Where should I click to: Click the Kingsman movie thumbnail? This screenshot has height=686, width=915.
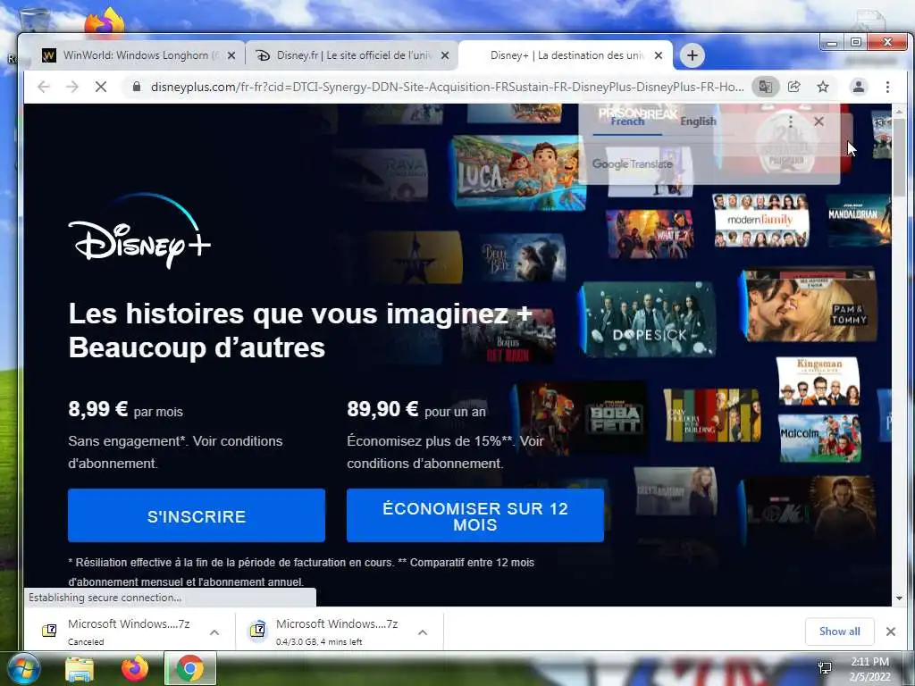(818, 381)
